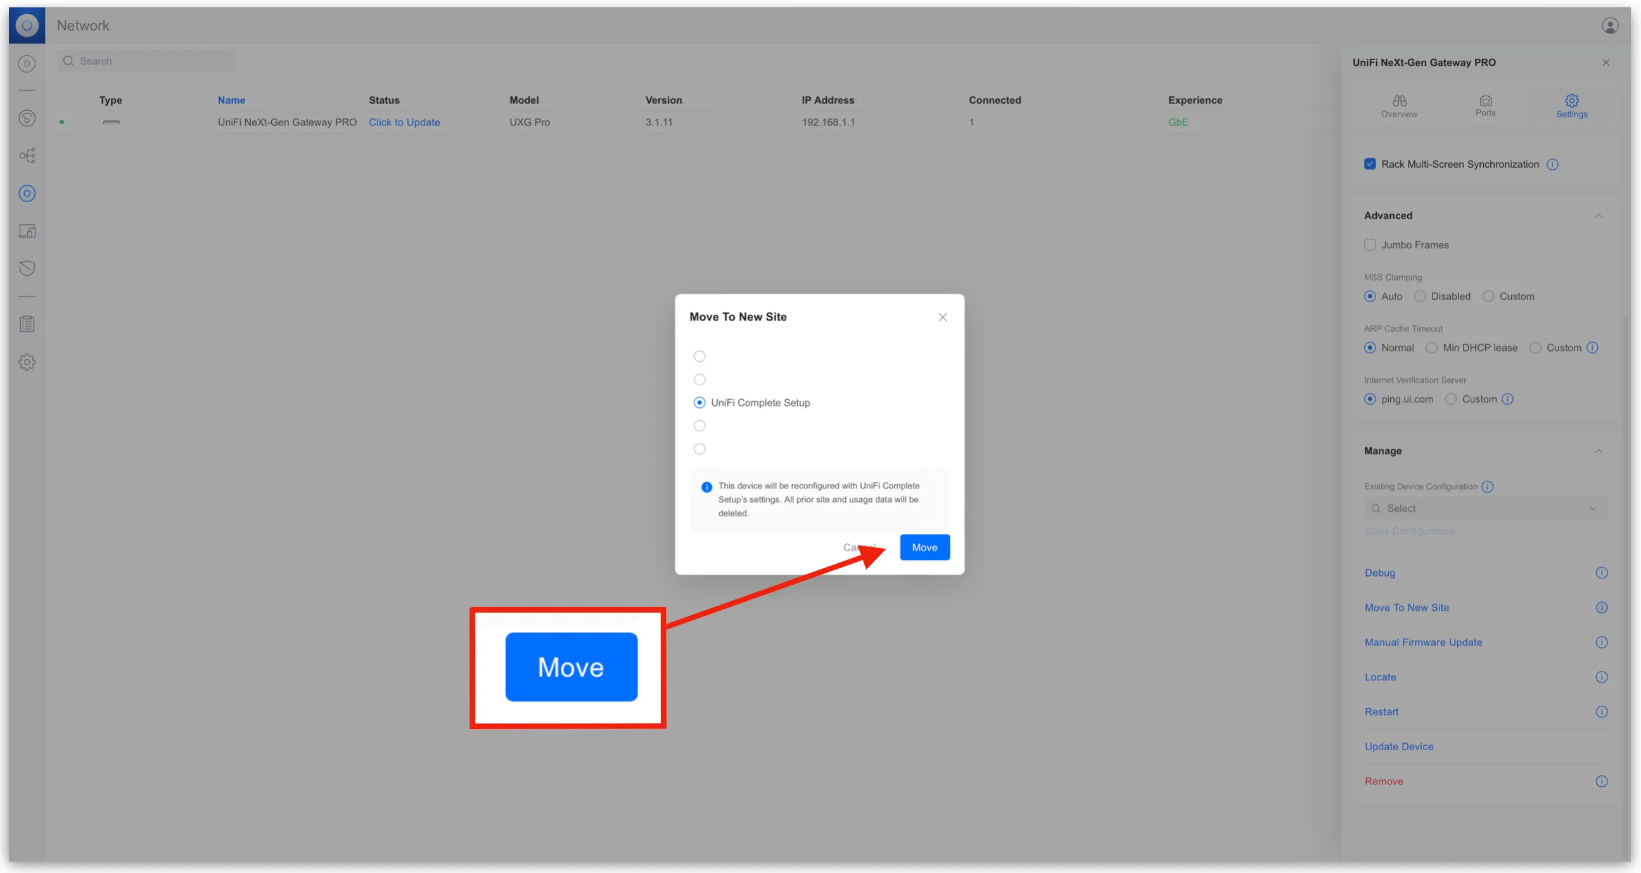Enable the Jumbo Frames checkbox
The width and height of the screenshot is (1641, 873).
1370,245
